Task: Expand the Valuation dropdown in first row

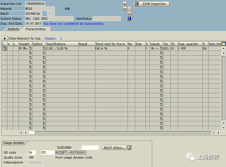Action: (x=161, y=48)
